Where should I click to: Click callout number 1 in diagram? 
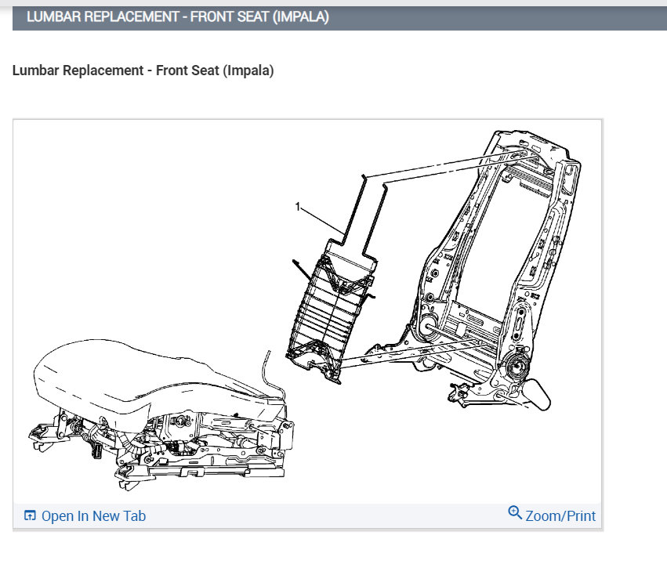[298, 207]
